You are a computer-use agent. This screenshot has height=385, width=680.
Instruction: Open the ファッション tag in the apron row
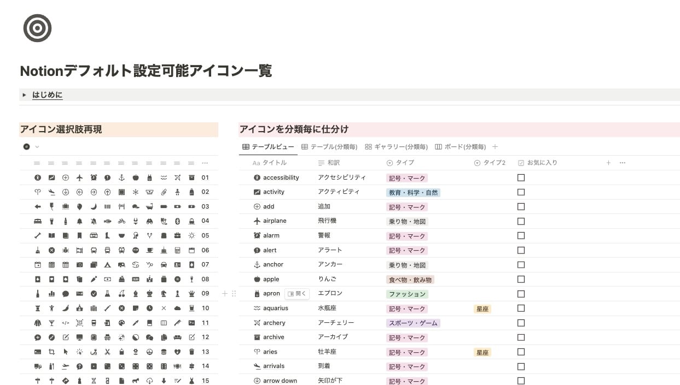[407, 294]
